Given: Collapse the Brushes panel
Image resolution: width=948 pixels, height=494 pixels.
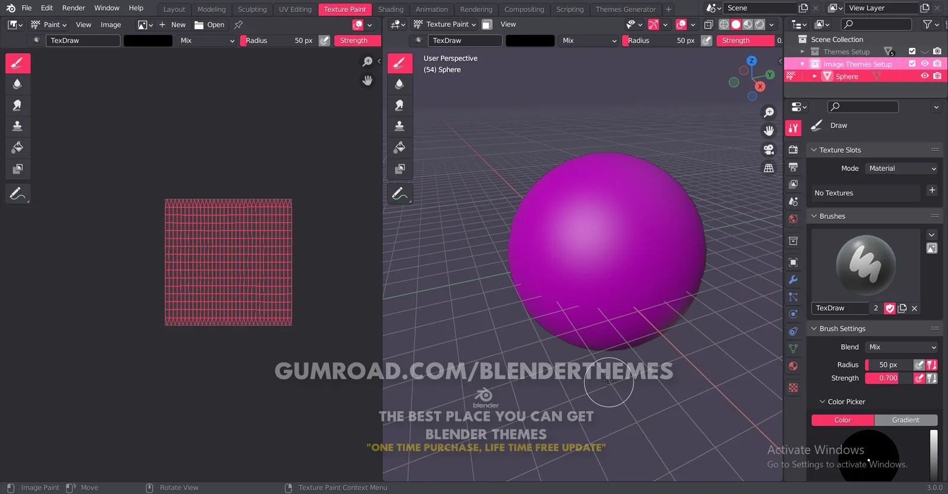Looking at the screenshot, I should [814, 216].
